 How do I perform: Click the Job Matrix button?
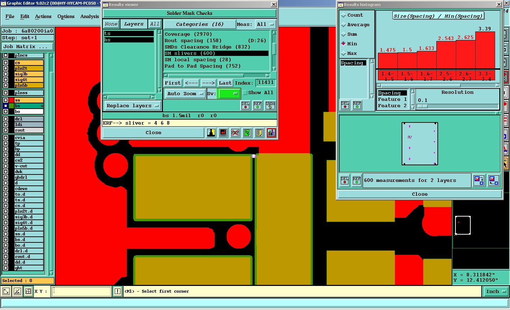tap(28, 46)
